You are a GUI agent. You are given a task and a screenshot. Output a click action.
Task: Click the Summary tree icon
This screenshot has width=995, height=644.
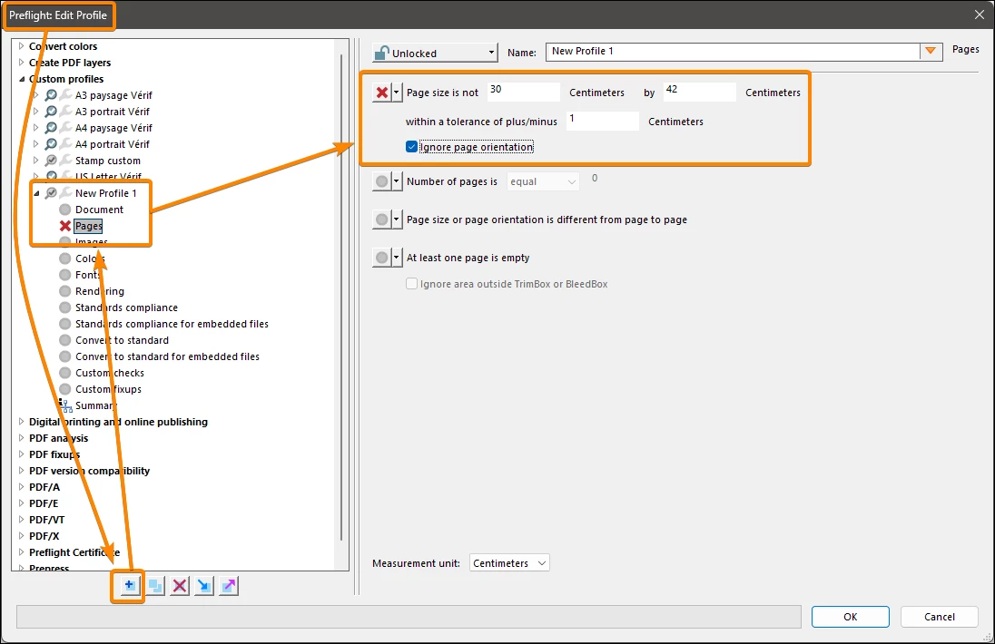pyautogui.click(x=64, y=405)
